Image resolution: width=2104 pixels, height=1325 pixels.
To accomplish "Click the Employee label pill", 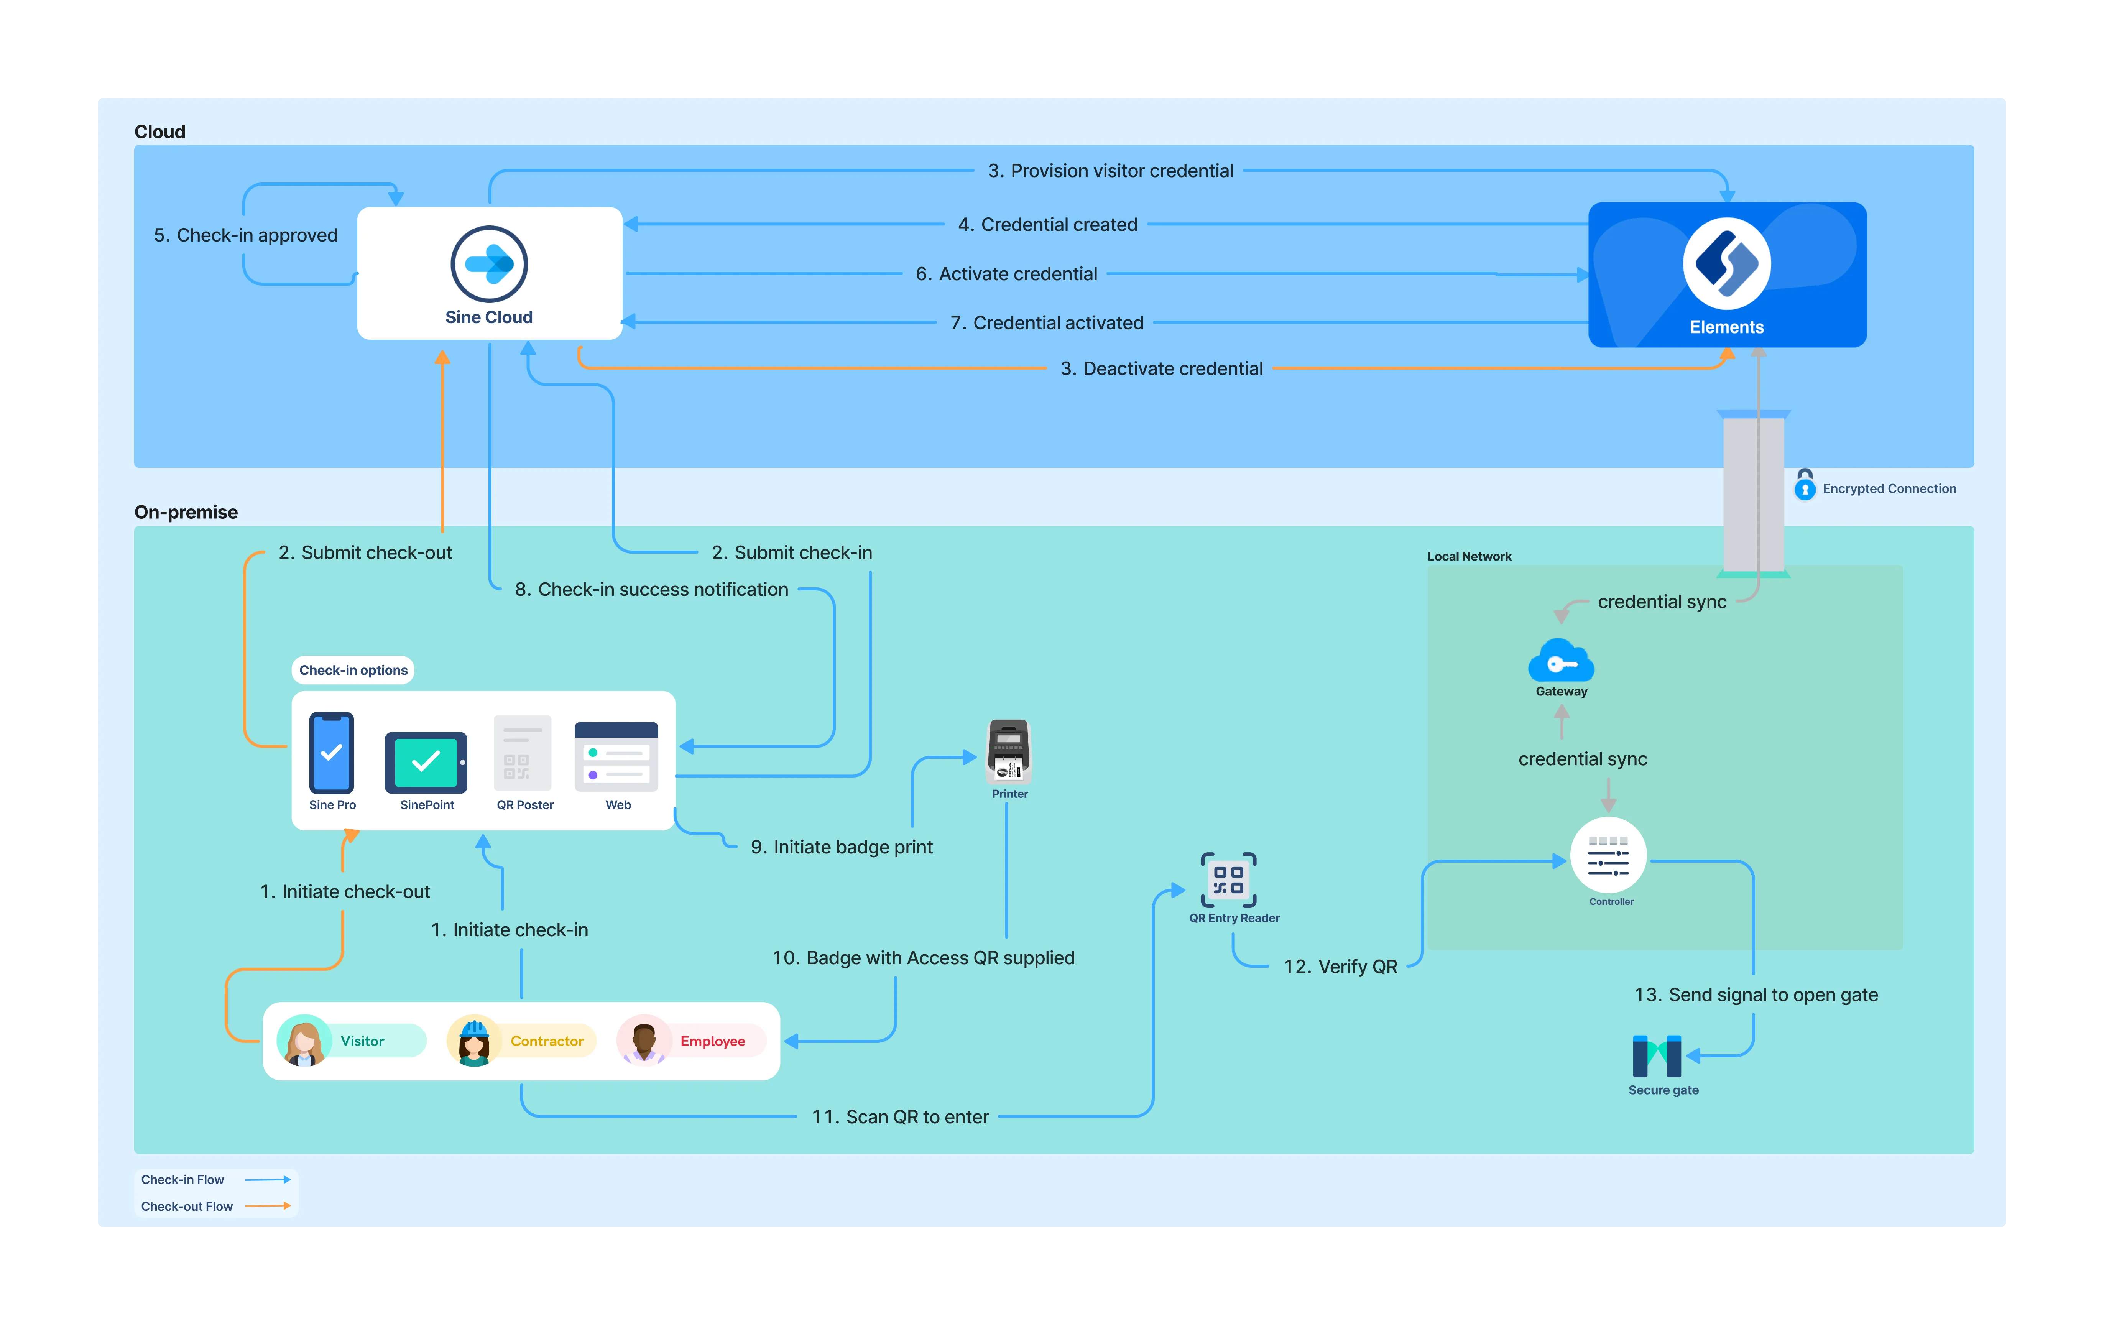I will pyautogui.click(x=717, y=1041).
